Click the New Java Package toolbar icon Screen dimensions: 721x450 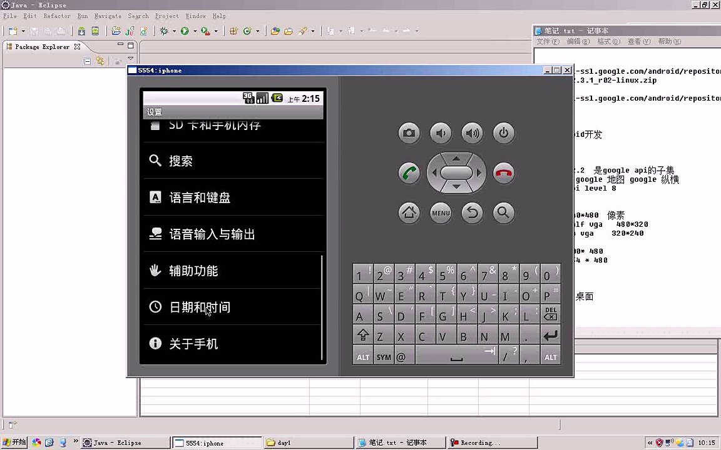[x=233, y=31]
